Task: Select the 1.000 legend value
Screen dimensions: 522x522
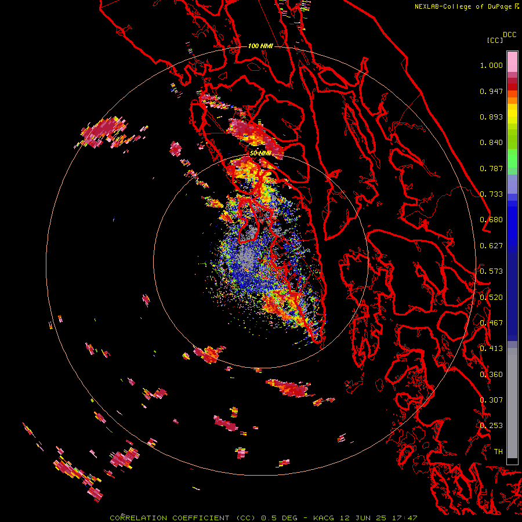Action: pyautogui.click(x=491, y=65)
